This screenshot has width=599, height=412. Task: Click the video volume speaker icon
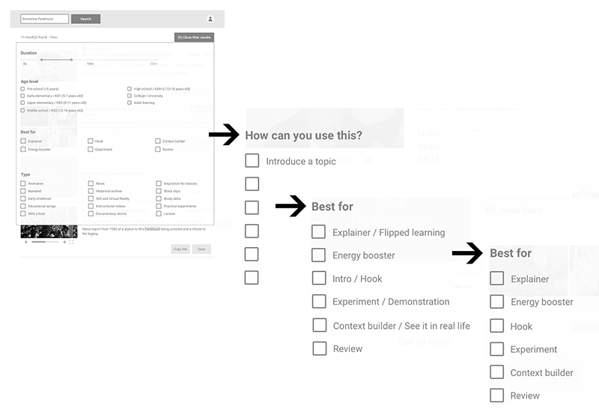[64, 242]
